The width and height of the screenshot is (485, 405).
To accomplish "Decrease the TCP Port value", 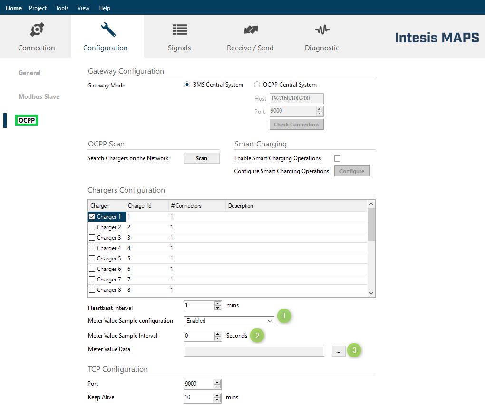I will (x=217, y=386).
